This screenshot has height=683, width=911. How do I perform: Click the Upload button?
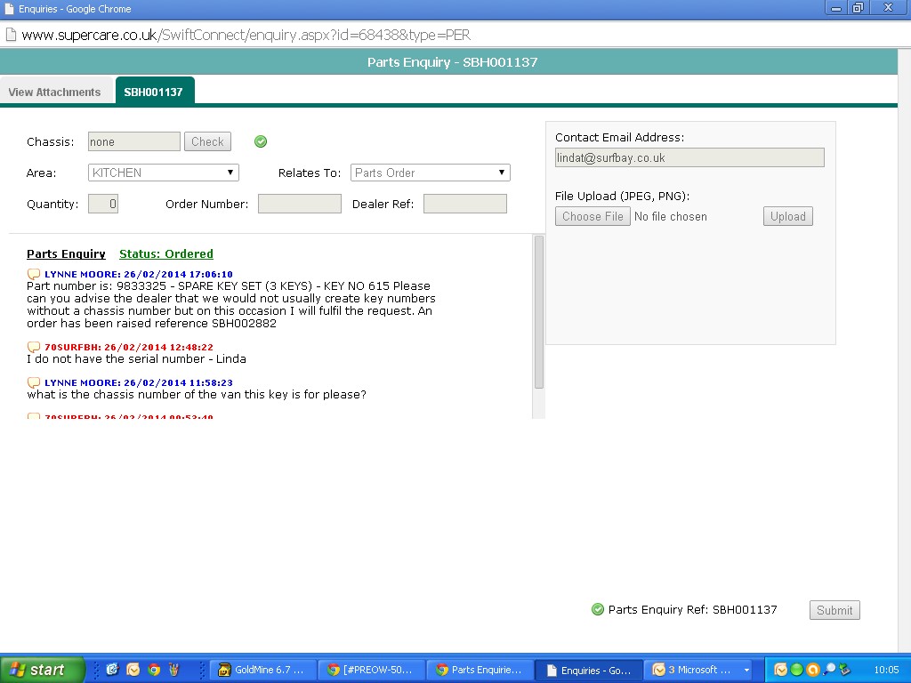point(788,216)
